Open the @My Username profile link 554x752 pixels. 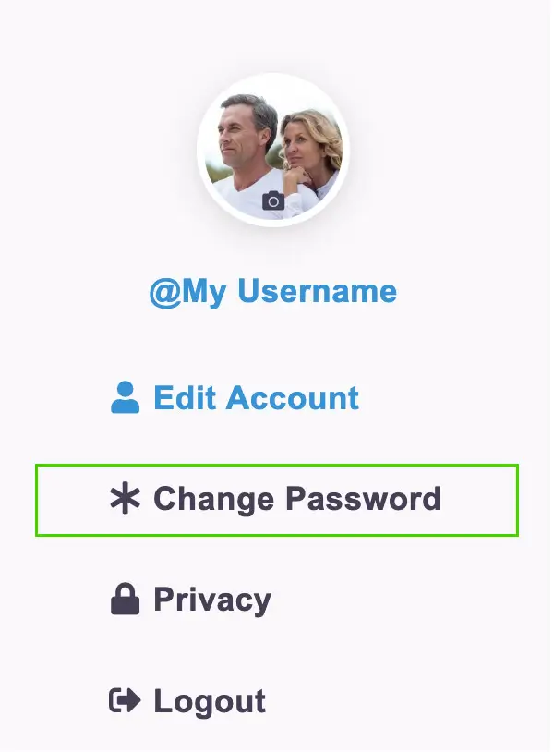(x=273, y=291)
